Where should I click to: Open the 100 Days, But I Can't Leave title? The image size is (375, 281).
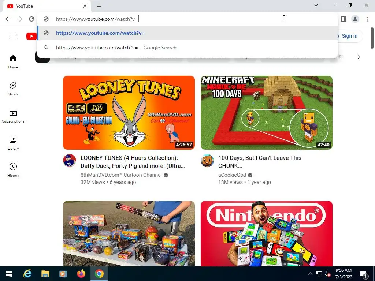coord(260,162)
